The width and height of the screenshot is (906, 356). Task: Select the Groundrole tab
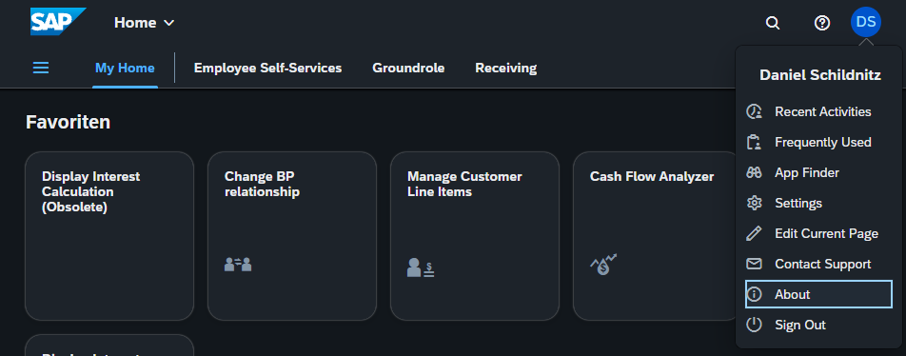[408, 69]
